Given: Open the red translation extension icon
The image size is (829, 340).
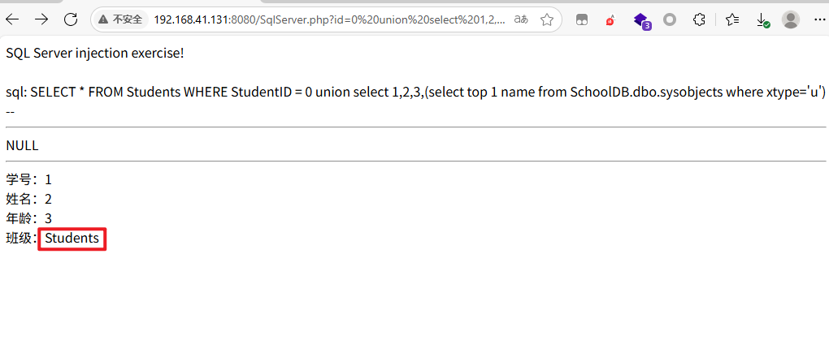Looking at the screenshot, I should pyautogui.click(x=610, y=20).
